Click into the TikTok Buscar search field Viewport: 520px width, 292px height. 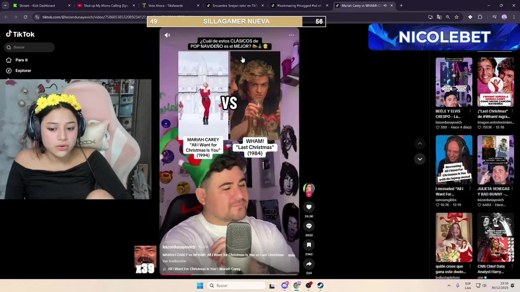tap(29, 47)
